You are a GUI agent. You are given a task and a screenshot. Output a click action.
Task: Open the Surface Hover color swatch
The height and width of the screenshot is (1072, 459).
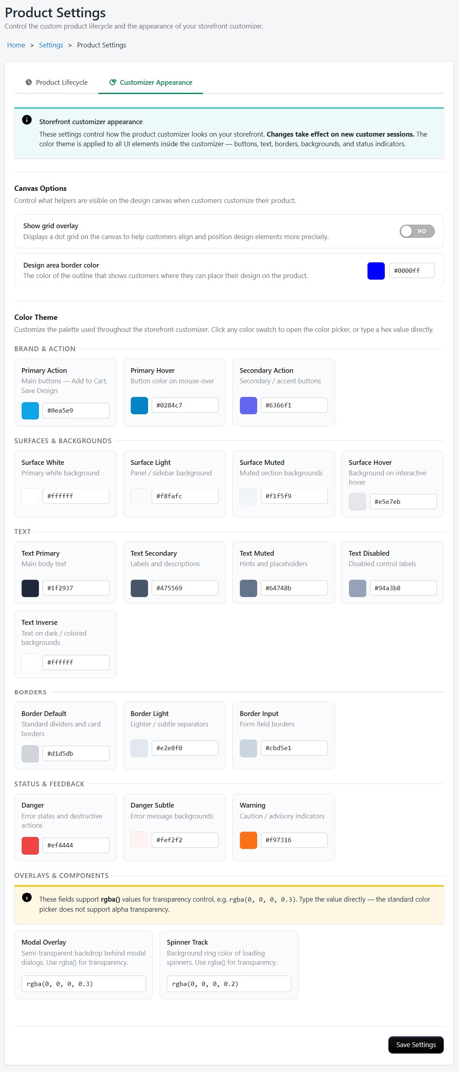[x=357, y=502]
